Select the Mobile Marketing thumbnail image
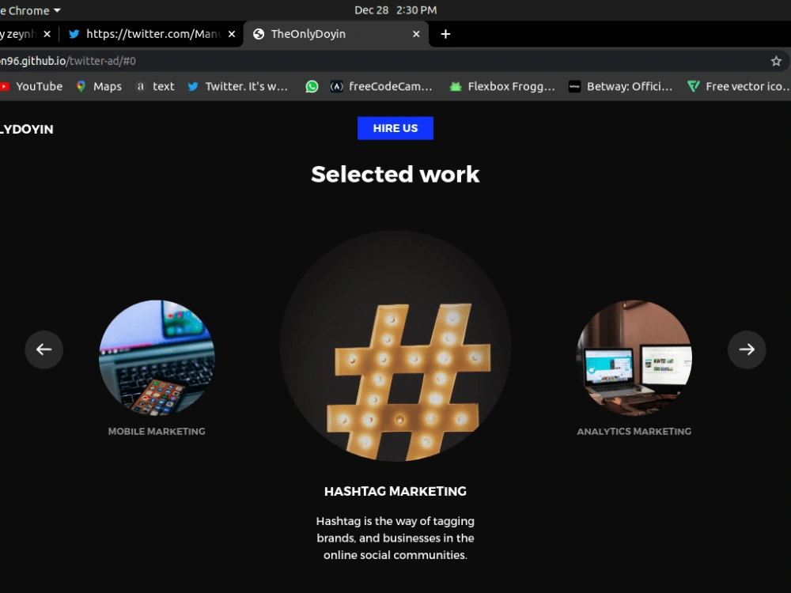The height and width of the screenshot is (593, 791). (157, 358)
